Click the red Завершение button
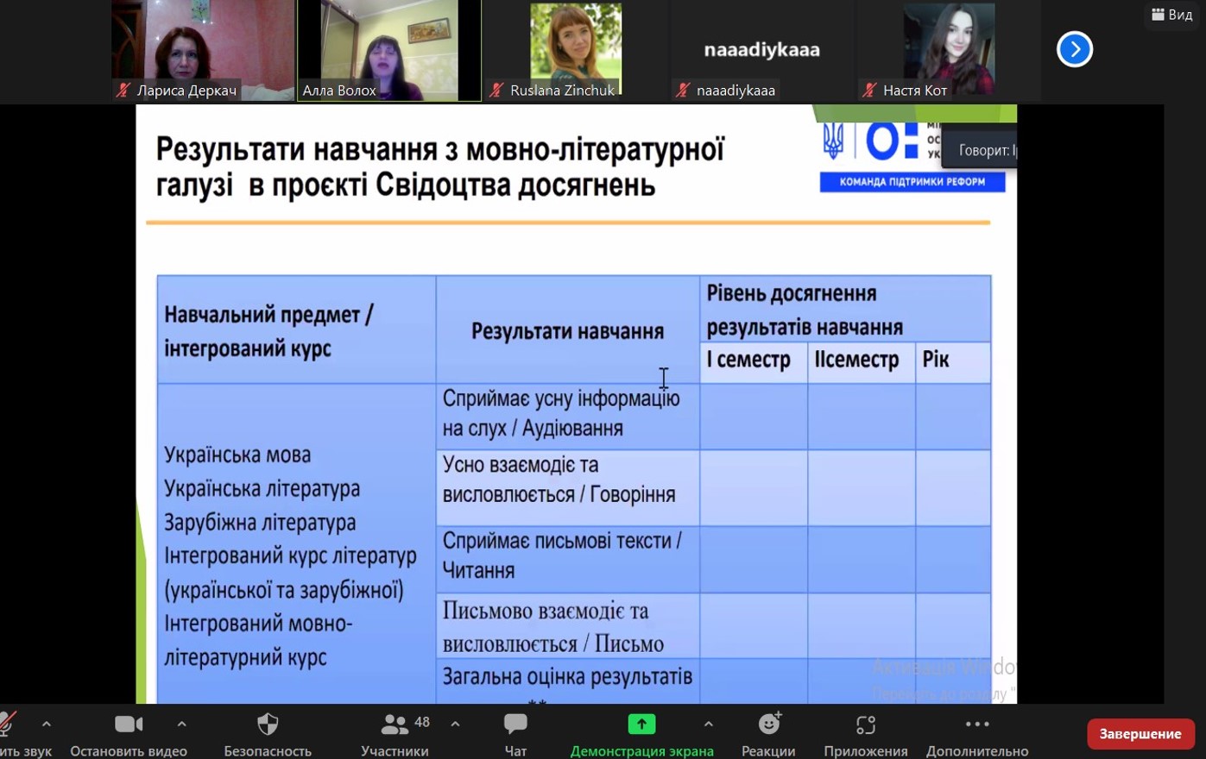This screenshot has width=1206, height=759. coord(1140,733)
